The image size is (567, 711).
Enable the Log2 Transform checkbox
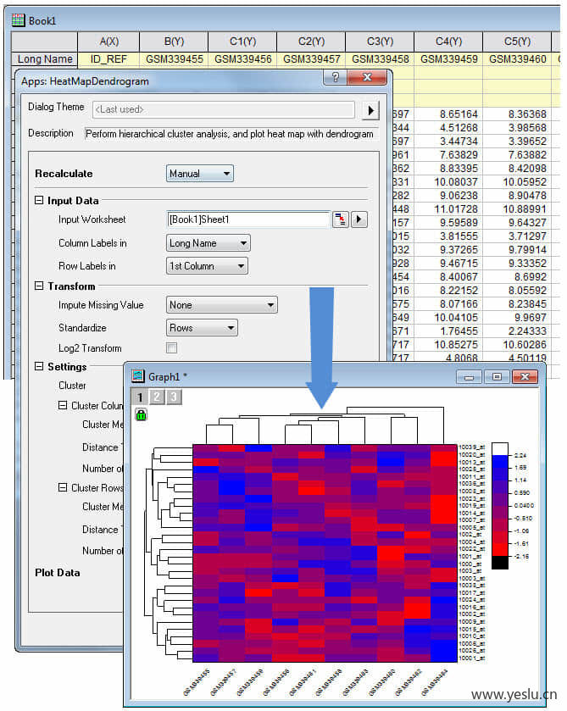pyautogui.click(x=171, y=347)
